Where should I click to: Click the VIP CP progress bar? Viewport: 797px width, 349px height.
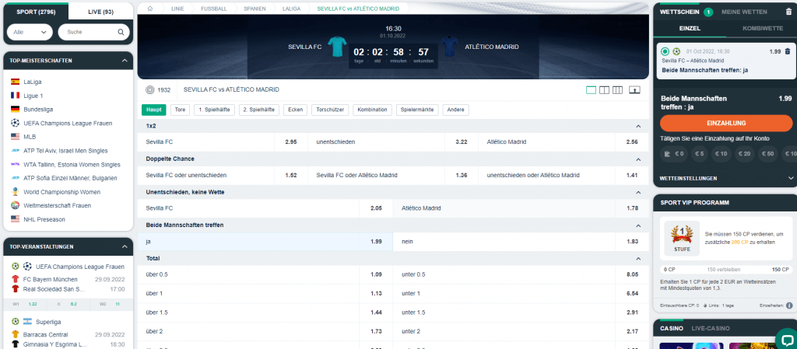tap(725, 270)
